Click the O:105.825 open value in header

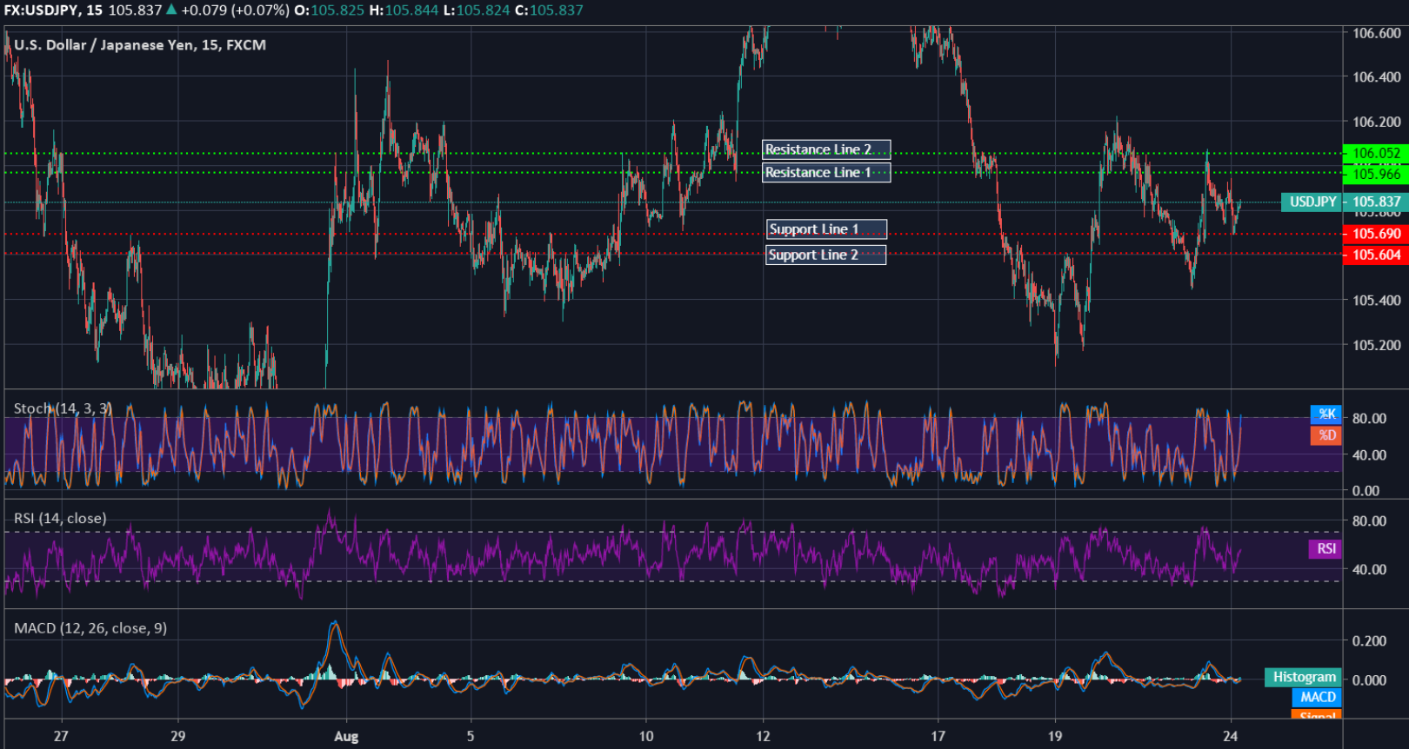[331, 10]
